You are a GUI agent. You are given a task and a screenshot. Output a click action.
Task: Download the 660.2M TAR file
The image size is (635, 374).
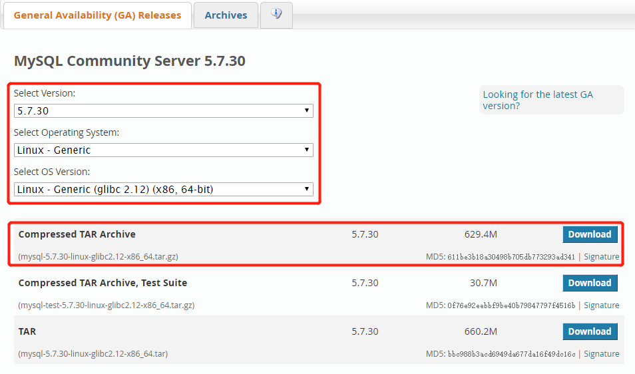tap(590, 331)
